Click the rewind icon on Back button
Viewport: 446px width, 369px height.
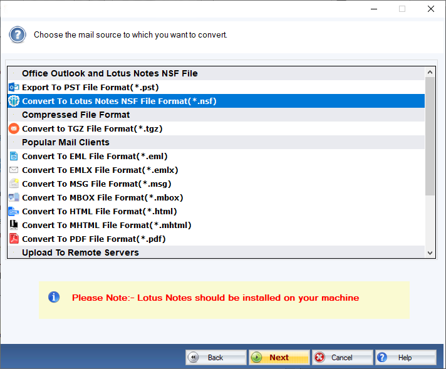[194, 357]
